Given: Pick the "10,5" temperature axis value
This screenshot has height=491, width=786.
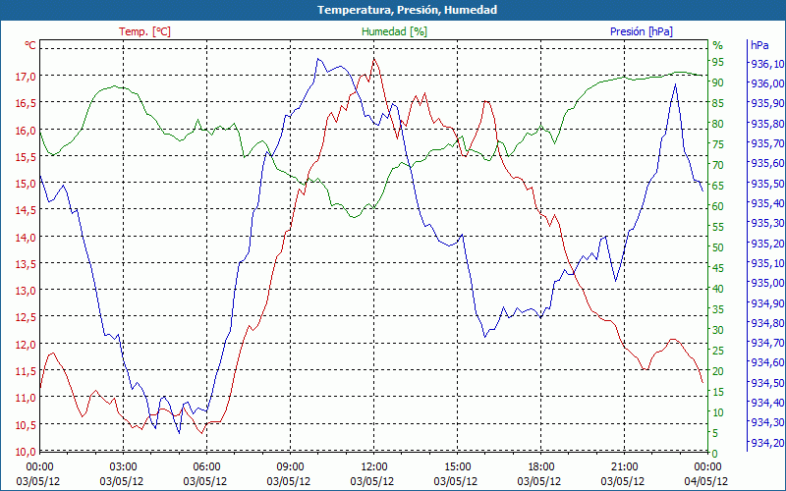Looking at the screenshot, I should click(x=27, y=425).
